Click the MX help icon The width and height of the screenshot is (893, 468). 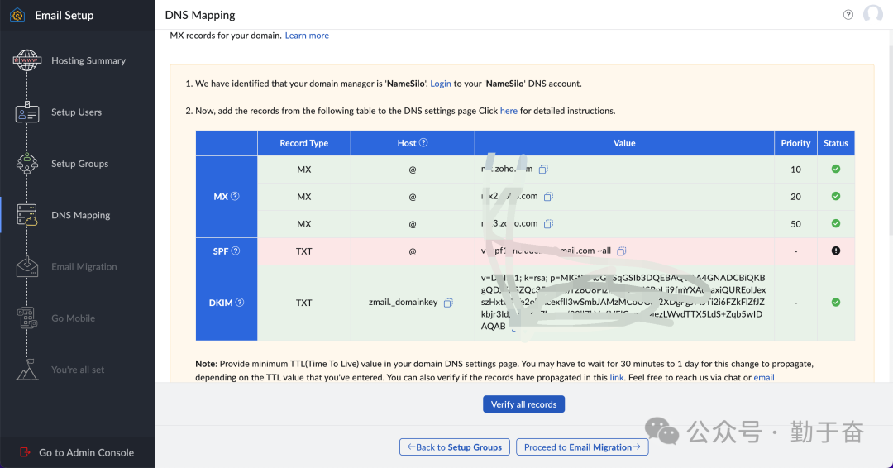(x=235, y=197)
